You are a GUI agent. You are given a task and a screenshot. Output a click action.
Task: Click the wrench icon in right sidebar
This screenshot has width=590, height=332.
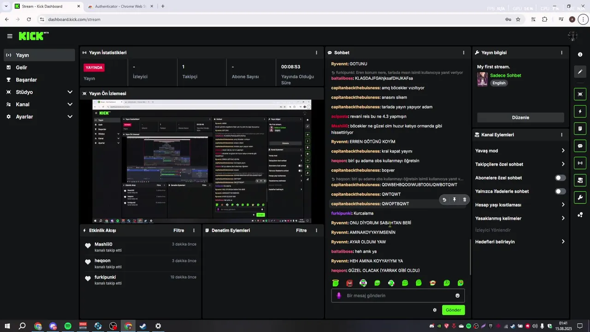coord(580,197)
